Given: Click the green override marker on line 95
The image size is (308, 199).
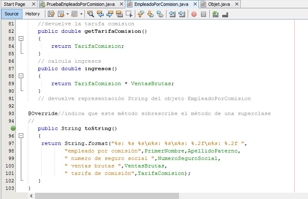Looking at the screenshot, I should tap(13, 128).
